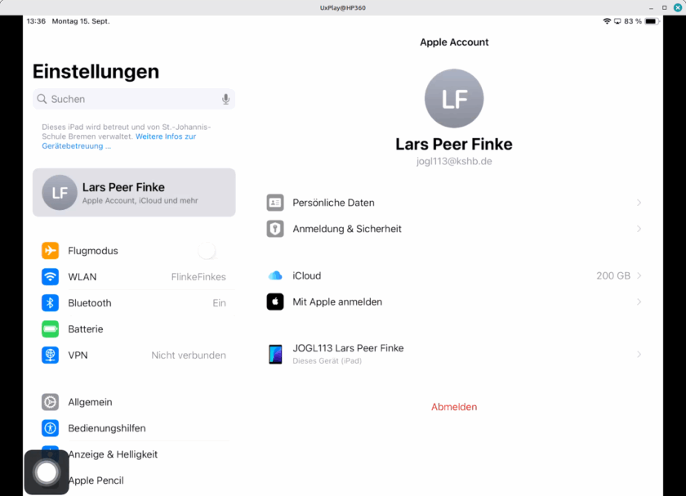Tap the iPad device thumbnail icon
Screen dimensions: 686x496
(275, 354)
